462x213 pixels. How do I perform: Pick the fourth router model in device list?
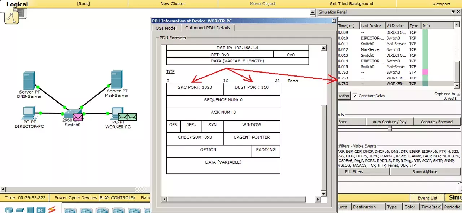pyautogui.click(x=118, y=210)
